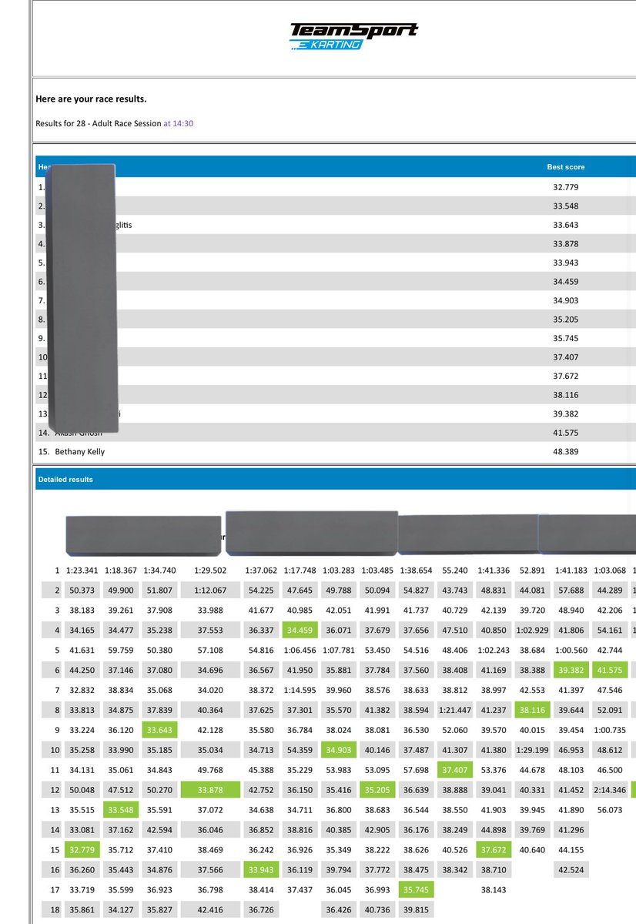Select lap time 1:34.740 in lap 1 row
636x924 pixels.
[160, 571]
